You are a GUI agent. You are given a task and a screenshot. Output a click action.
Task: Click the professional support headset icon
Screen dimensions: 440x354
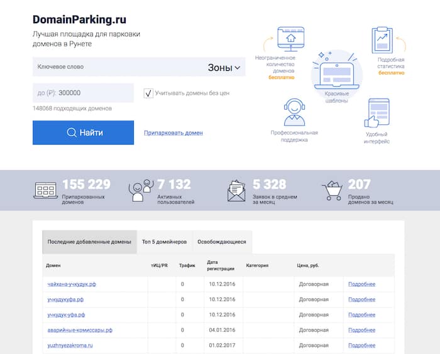click(x=294, y=113)
